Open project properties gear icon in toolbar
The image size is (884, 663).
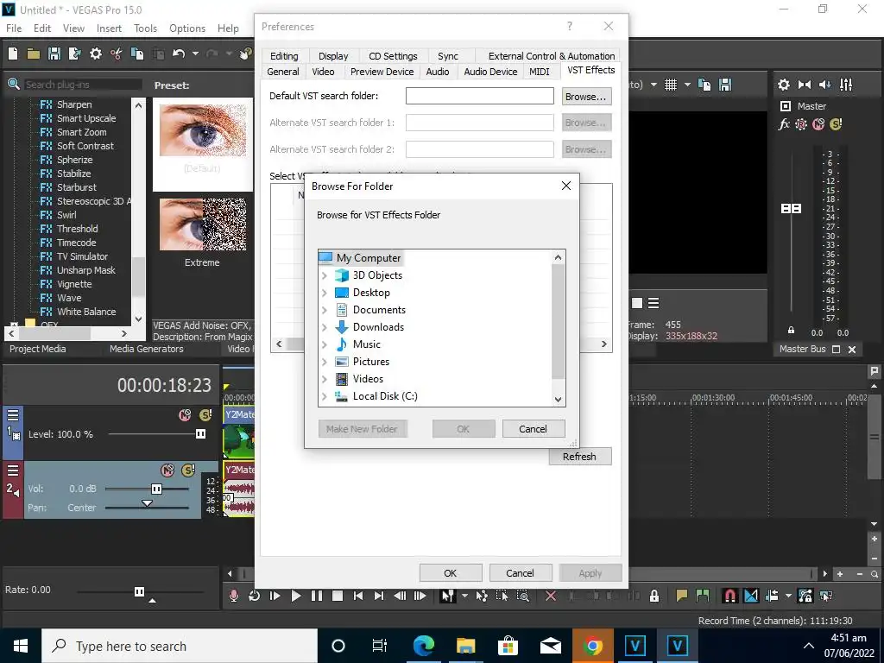point(96,54)
